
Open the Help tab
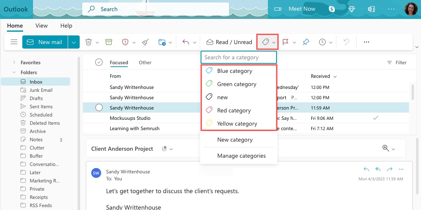(66, 26)
